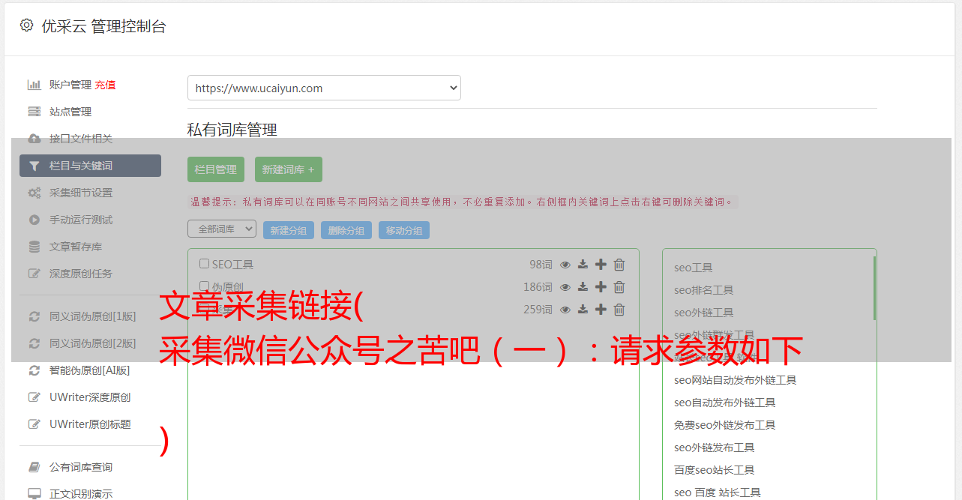The height and width of the screenshot is (500, 962).
Task: Download the SEO工具 word library
Action: pos(583,265)
